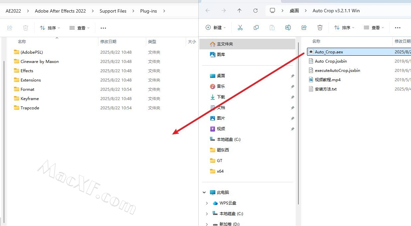Click Paste icon in right toolbar

point(272,28)
